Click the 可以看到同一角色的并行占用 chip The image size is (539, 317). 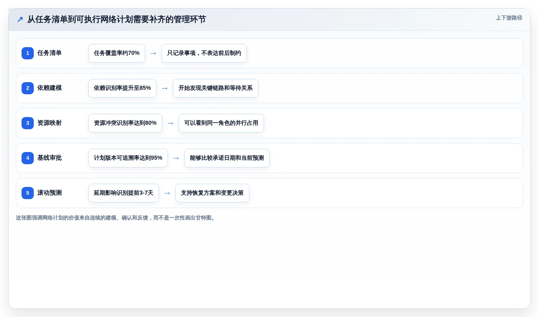click(x=221, y=123)
